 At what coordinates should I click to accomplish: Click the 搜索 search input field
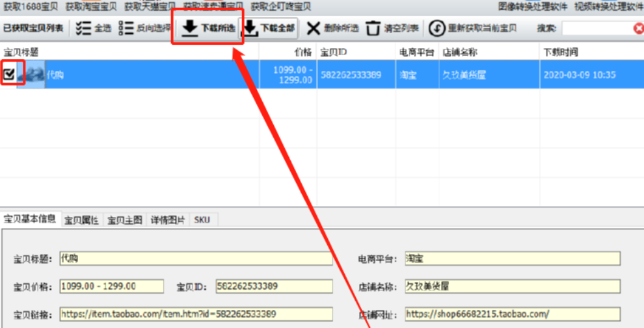[598, 29]
